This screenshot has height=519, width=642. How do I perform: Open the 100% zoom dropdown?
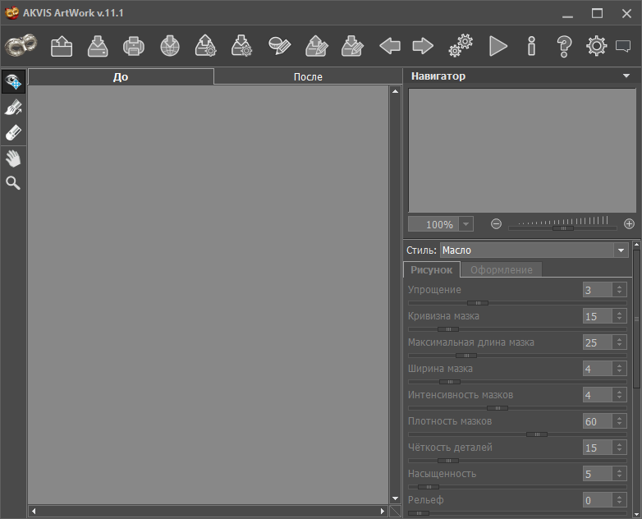(465, 224)
